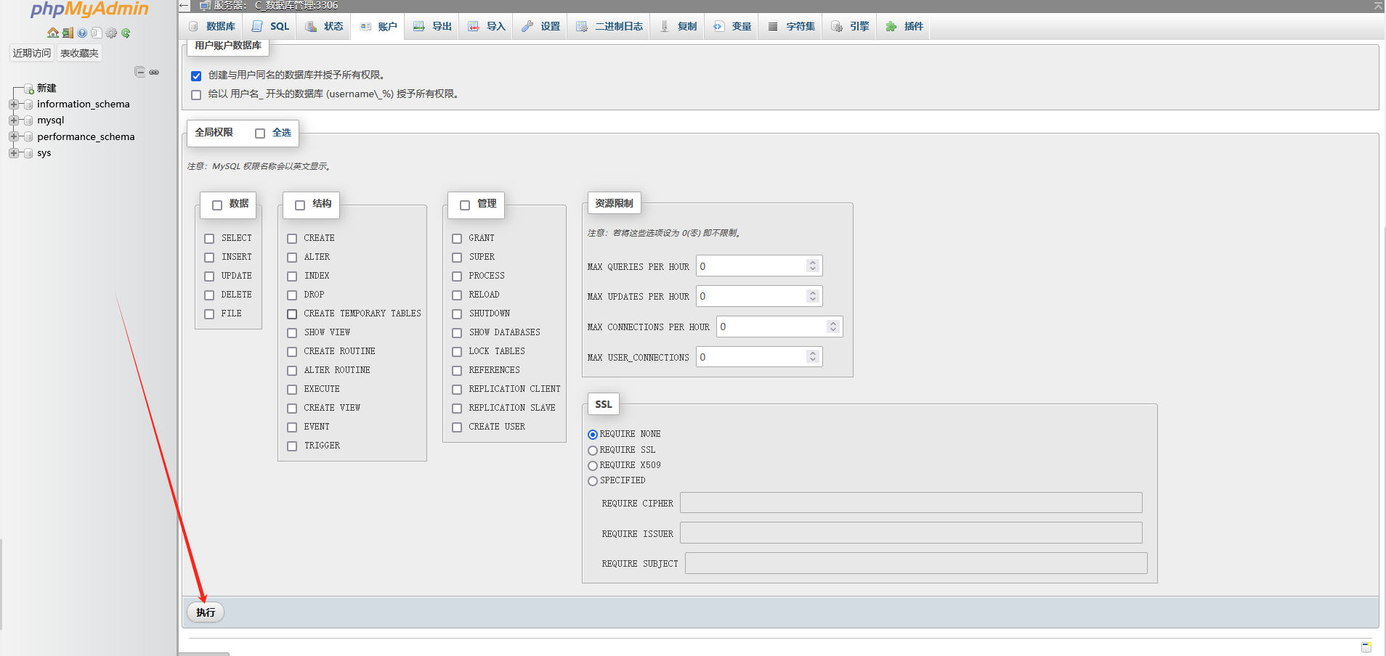Enable the GRANT privilege checkbox
This screenshot has height=656, width=1386.
tap(457, 238)
